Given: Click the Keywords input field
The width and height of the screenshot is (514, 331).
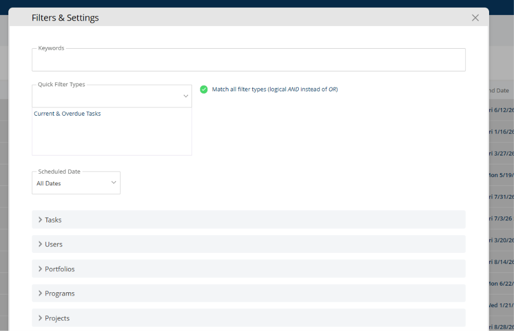Looking at the screenshot, I should pyautogui.click(x=248, y=60).
